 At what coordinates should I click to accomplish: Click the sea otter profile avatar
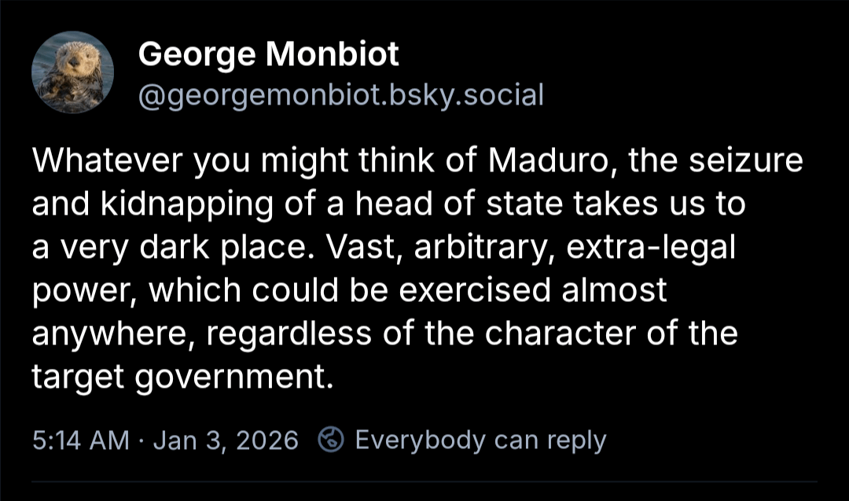click(x=72, y=72)
